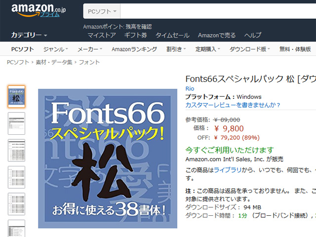Click 今すぐご利用いただけます availability text
Viewport: 316px width, 237px height.
tap(230, 150)
